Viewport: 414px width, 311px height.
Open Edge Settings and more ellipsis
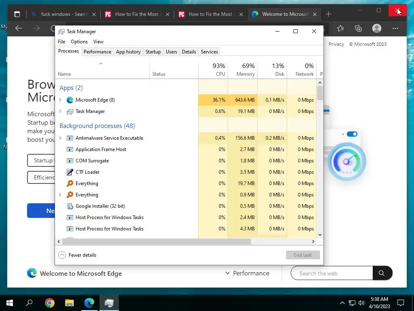tap(395, 28)
